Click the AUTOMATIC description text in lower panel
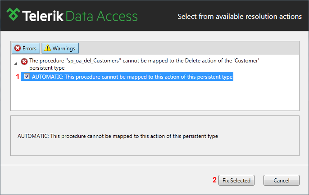Image resolution: width=309 pixels, height=195 pixels. click(118, 136)
